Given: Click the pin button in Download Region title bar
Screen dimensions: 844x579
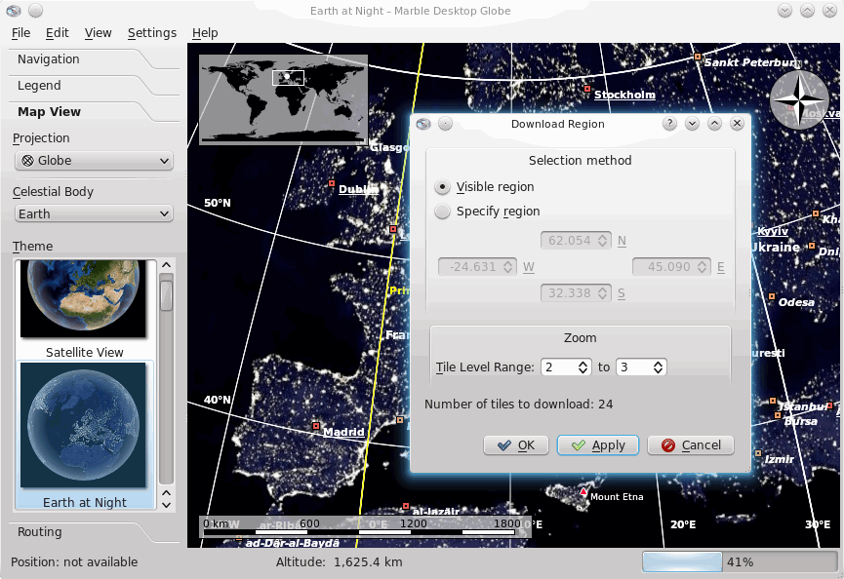Looking at the screenshot, I should click(445, 124).
